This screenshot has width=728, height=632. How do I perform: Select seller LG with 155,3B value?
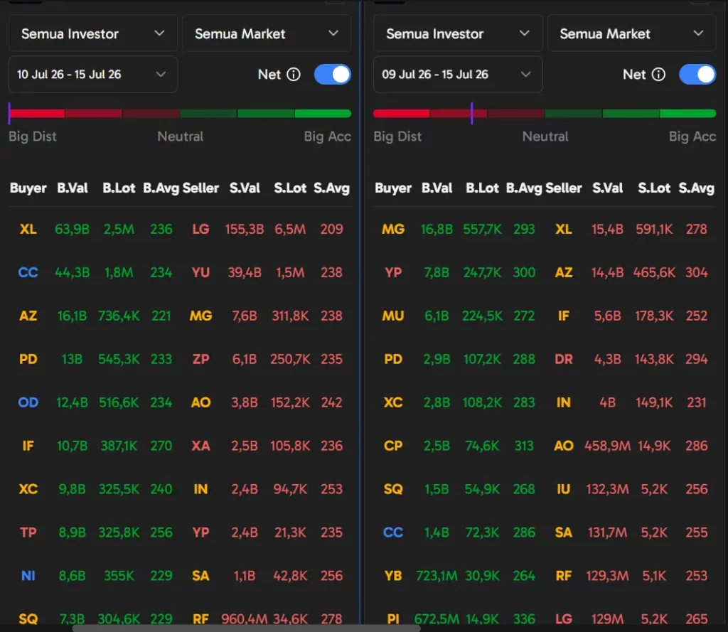coord(200,229)
